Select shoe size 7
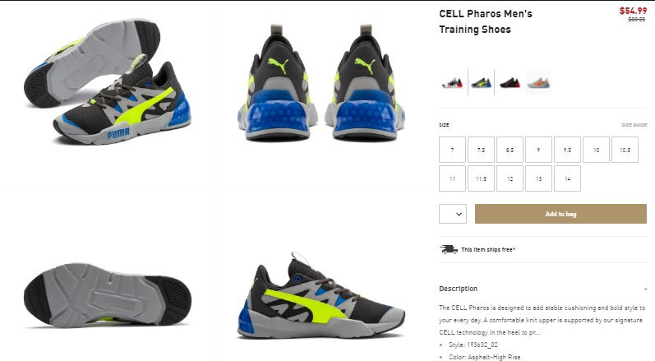 point(452,150)
